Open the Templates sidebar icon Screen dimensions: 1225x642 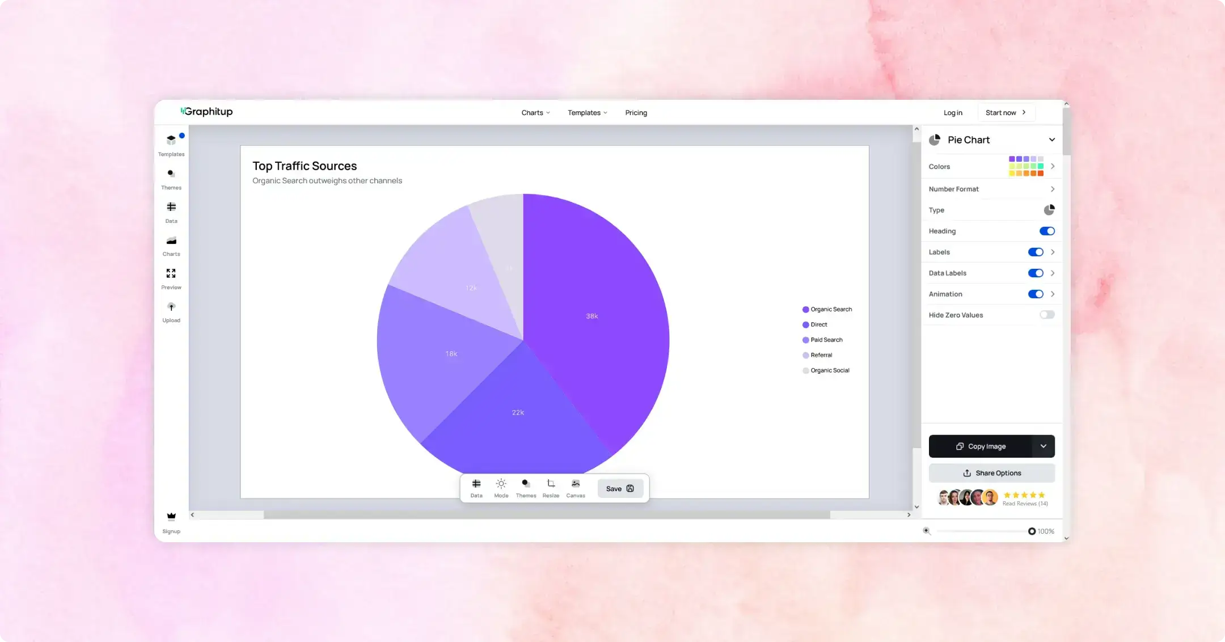171,140
